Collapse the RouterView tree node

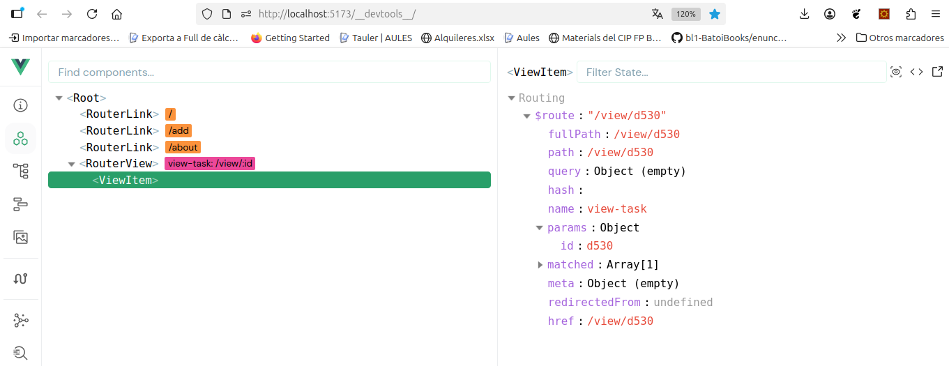[72, 164]
